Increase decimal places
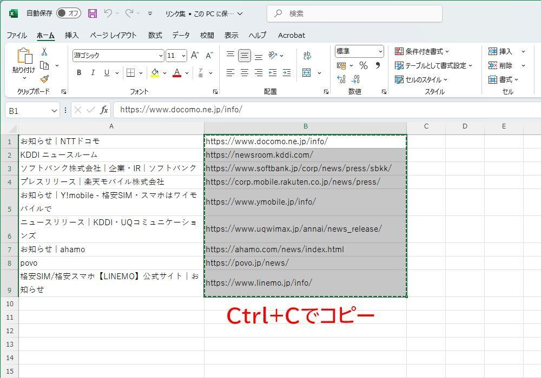Image resolution: width=541 pixels, height=378 pixels. [x=341, y=79]
